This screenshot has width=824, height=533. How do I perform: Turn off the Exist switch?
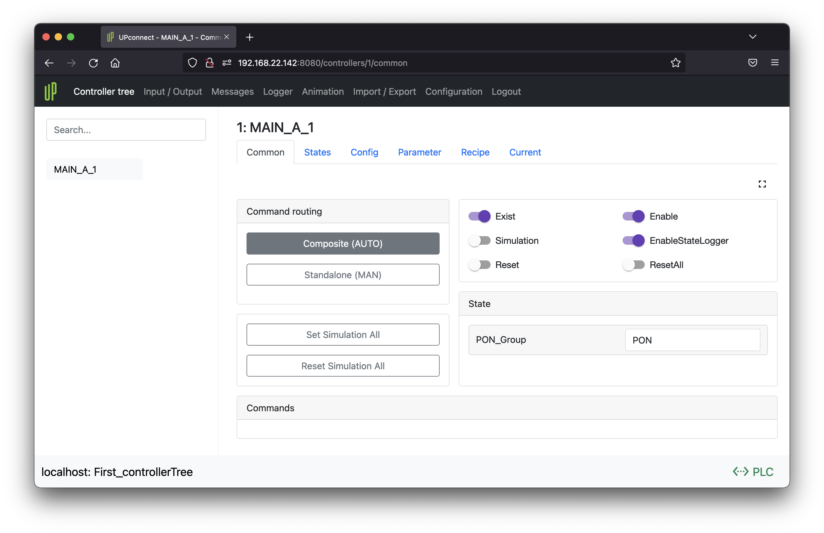(x=480, y=217)
